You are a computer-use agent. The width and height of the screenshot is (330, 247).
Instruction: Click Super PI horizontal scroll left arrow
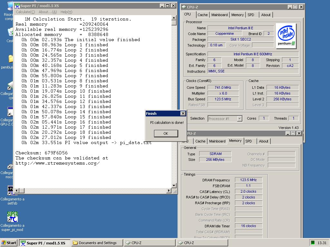pos(17,190)
